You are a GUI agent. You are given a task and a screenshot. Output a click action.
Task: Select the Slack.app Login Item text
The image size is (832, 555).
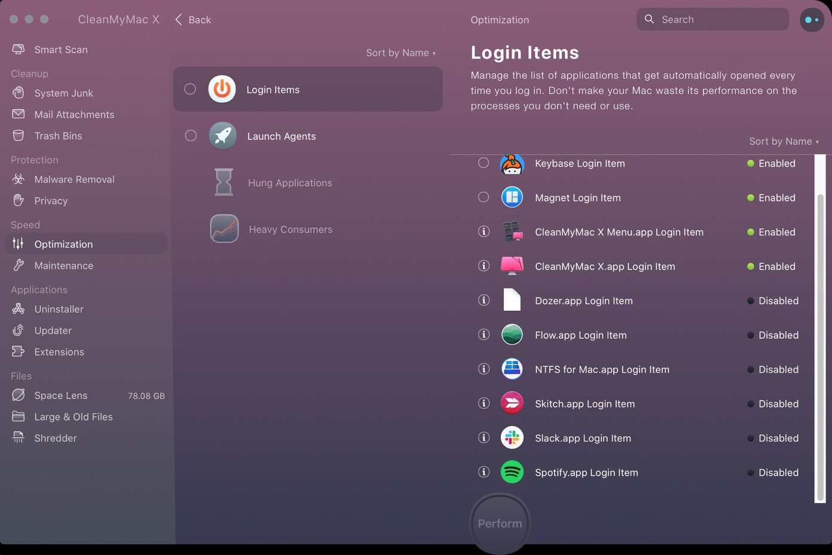pyautogui.click(x=583, y=438)
